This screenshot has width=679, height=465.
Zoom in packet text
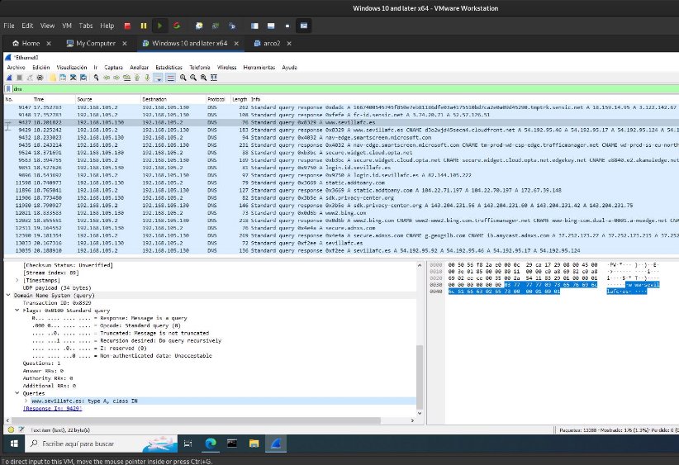(x=183, y=78)
